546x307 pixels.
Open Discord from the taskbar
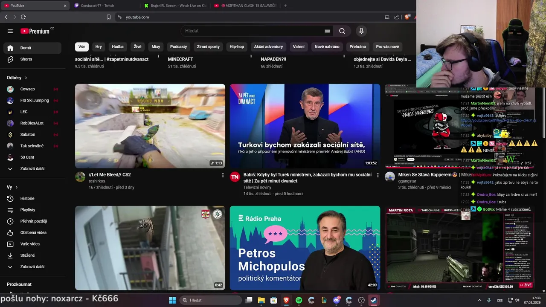coord(337,300)
